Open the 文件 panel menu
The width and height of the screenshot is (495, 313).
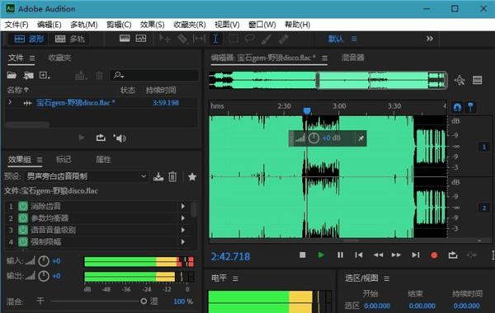32,58
